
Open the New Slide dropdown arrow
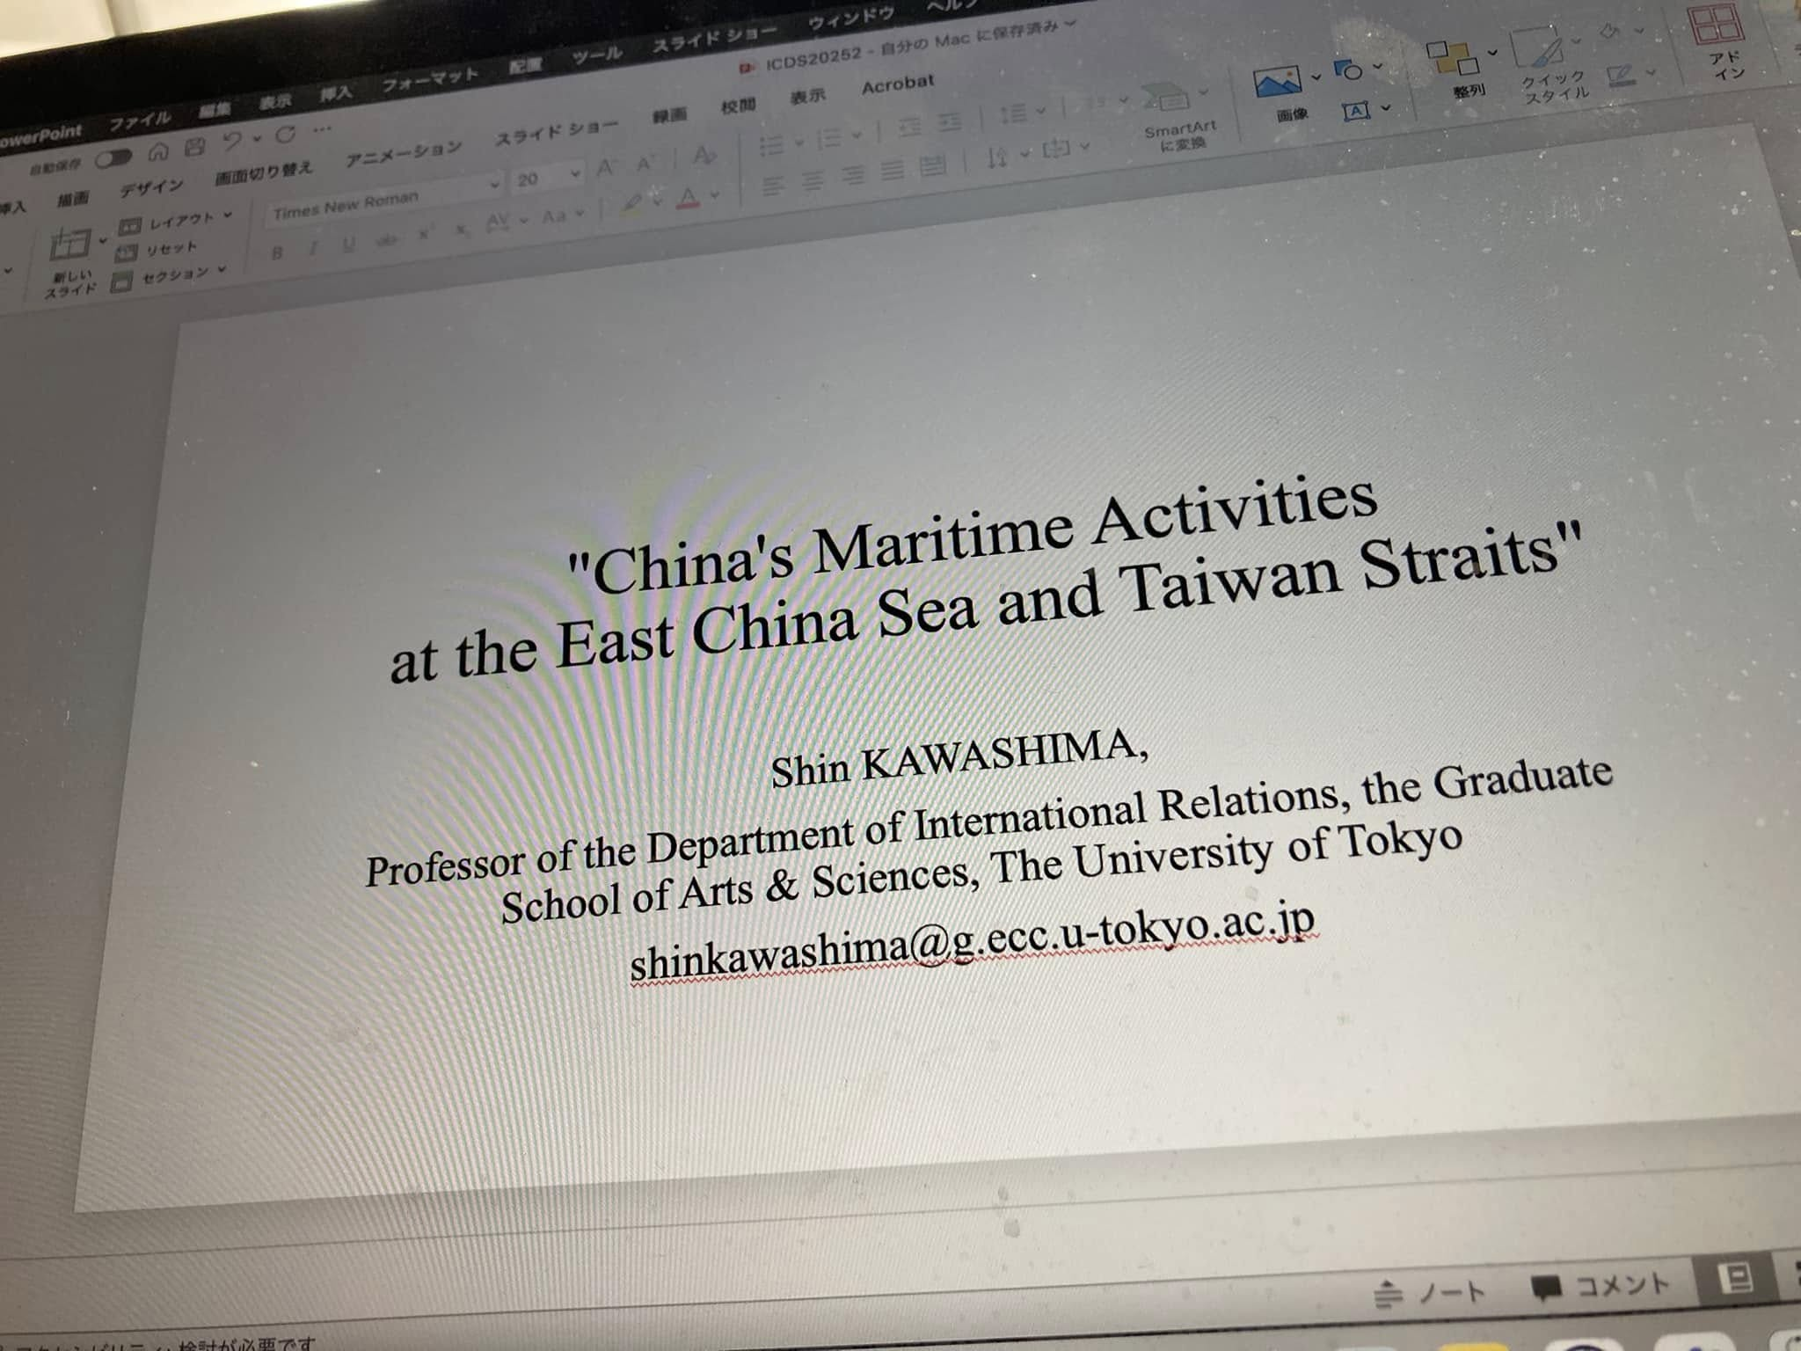[103, 240]
